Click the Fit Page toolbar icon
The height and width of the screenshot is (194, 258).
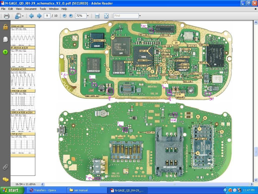[106, 16]
